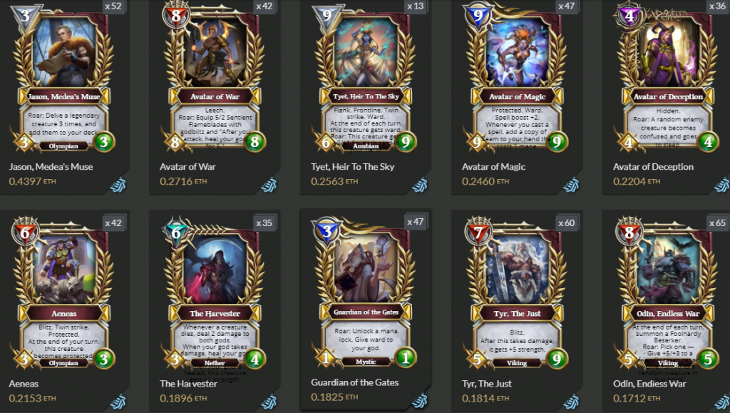Click the x42 quantity badge on Aeneas

(113, 223)
